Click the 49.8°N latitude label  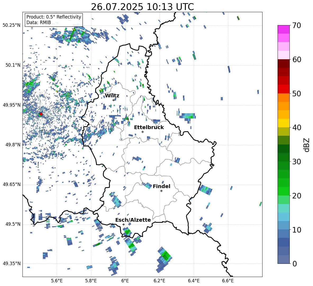pos(13,145)
